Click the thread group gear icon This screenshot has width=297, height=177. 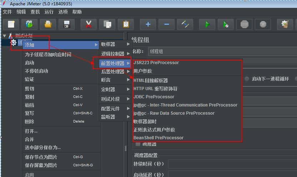(14, 43)
